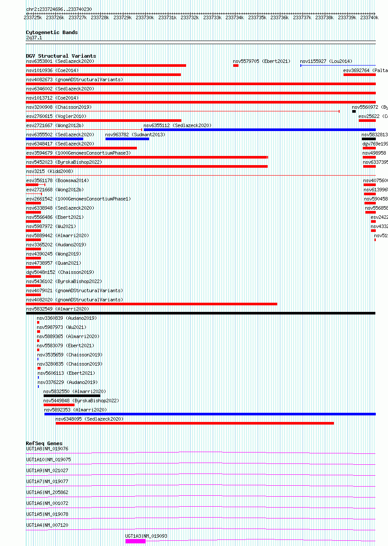
Task: Click the black nsv5560972 variant block
Action: [354, 111]
